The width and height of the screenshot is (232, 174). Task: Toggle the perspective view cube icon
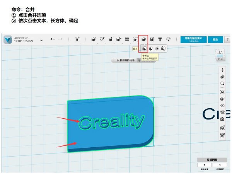click(222, 99)
